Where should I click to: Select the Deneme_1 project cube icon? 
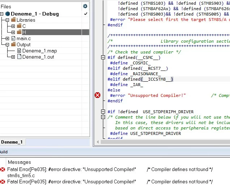pos(8,14)
